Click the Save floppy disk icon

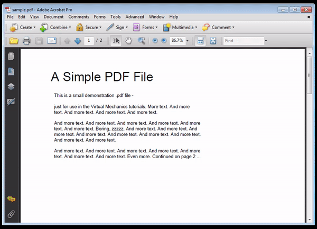point(39,41)
